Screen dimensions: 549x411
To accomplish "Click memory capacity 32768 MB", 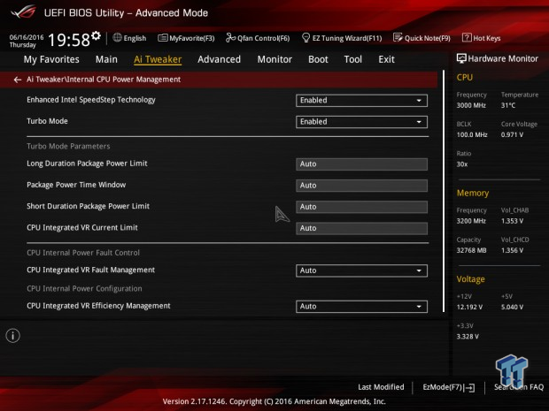I will pyautogui.click(x=472, y=250).
